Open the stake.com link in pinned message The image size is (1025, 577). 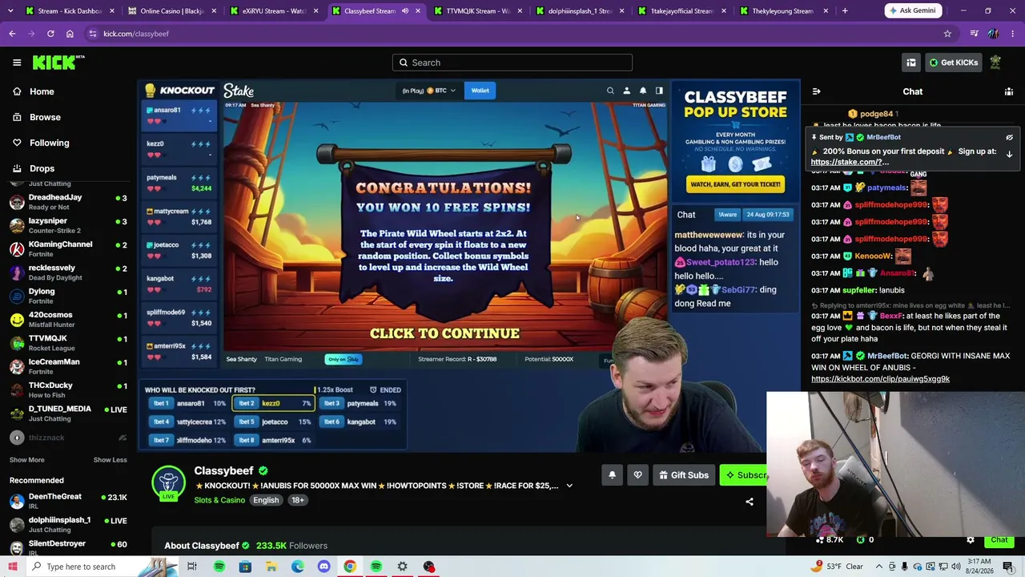850,162
